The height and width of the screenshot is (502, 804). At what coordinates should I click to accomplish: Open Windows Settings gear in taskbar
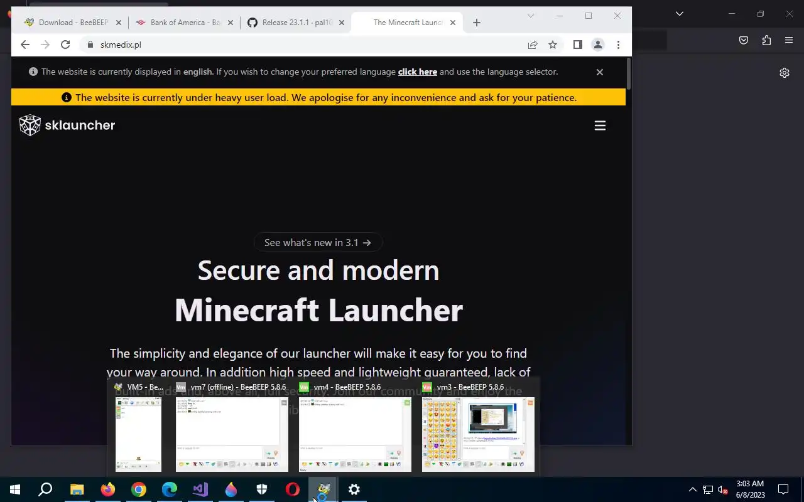(354, 489)
